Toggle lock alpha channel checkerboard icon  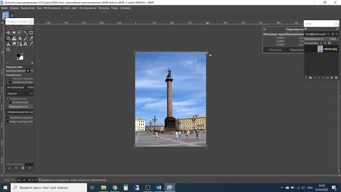click(x=329, y=43)
